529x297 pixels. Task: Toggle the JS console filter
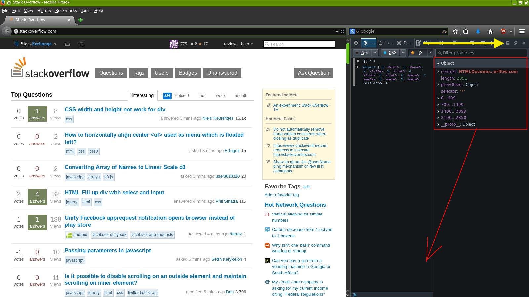click(418, 53)
